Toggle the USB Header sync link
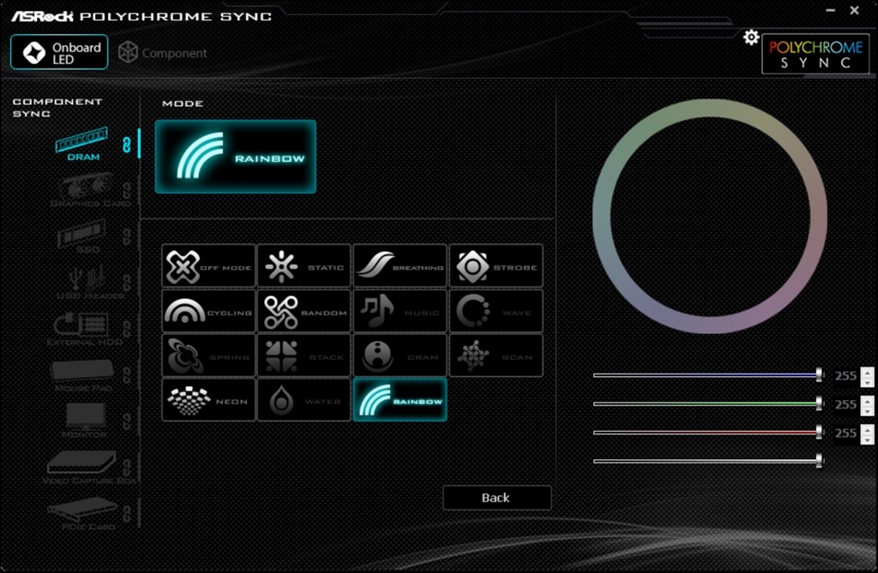 tap(127, 283)
